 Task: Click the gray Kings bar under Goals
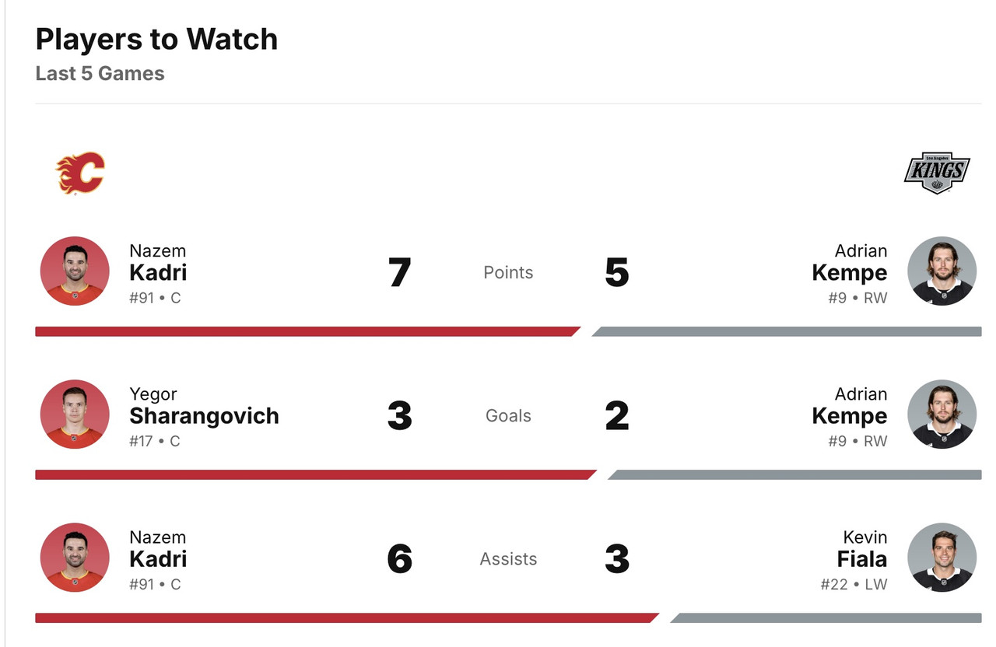794,474
